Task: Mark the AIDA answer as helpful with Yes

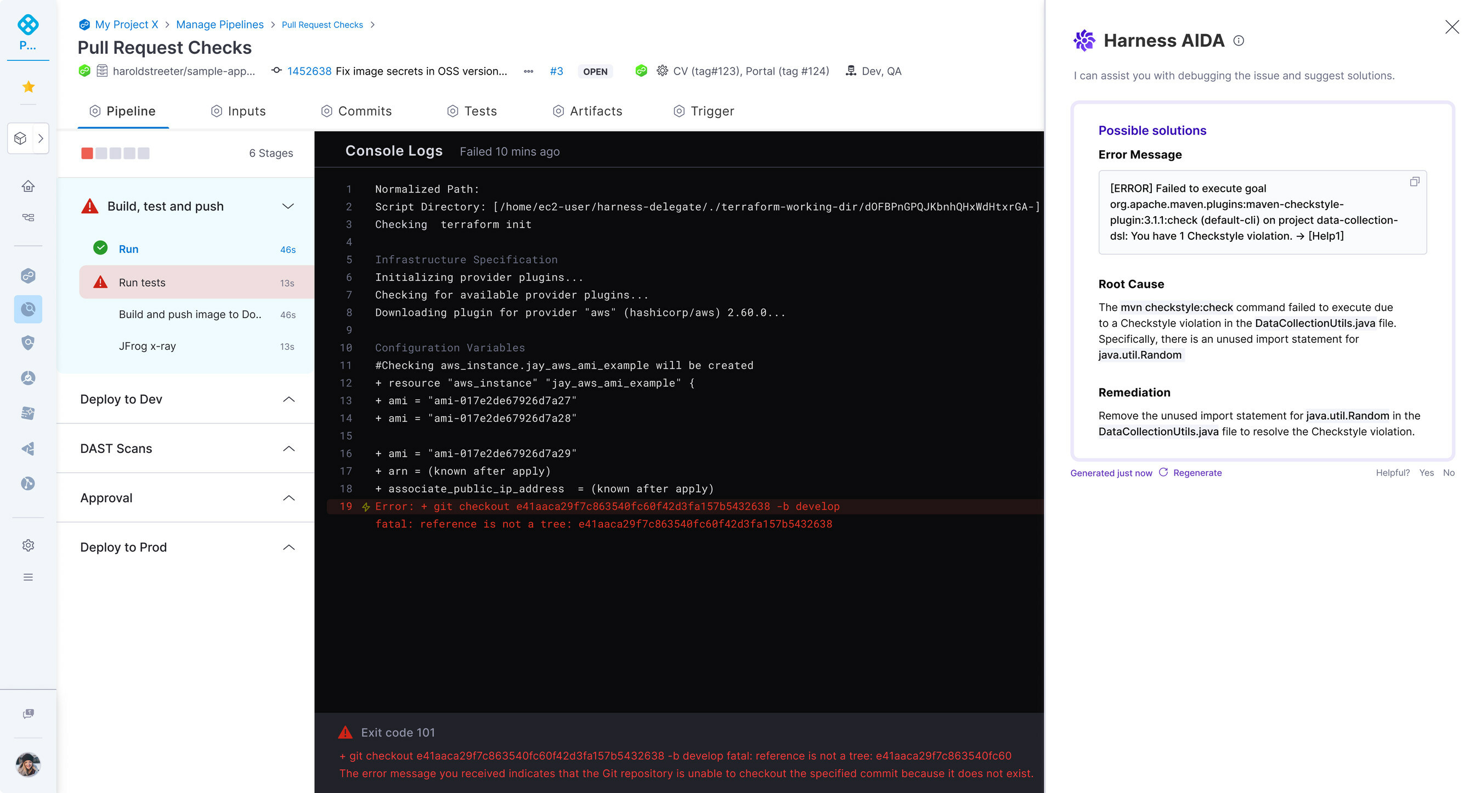Action: (x=1426, y=473)
